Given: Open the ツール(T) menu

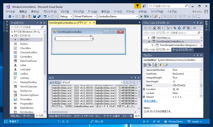Looking at the screenshot, I should [x=118, y=12].
